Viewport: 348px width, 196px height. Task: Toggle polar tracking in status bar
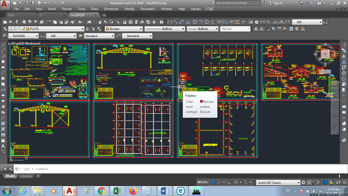[x=235, y=182]
